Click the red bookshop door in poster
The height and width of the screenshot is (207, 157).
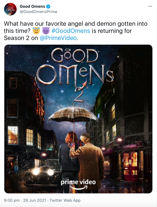[x=130, y=166]
